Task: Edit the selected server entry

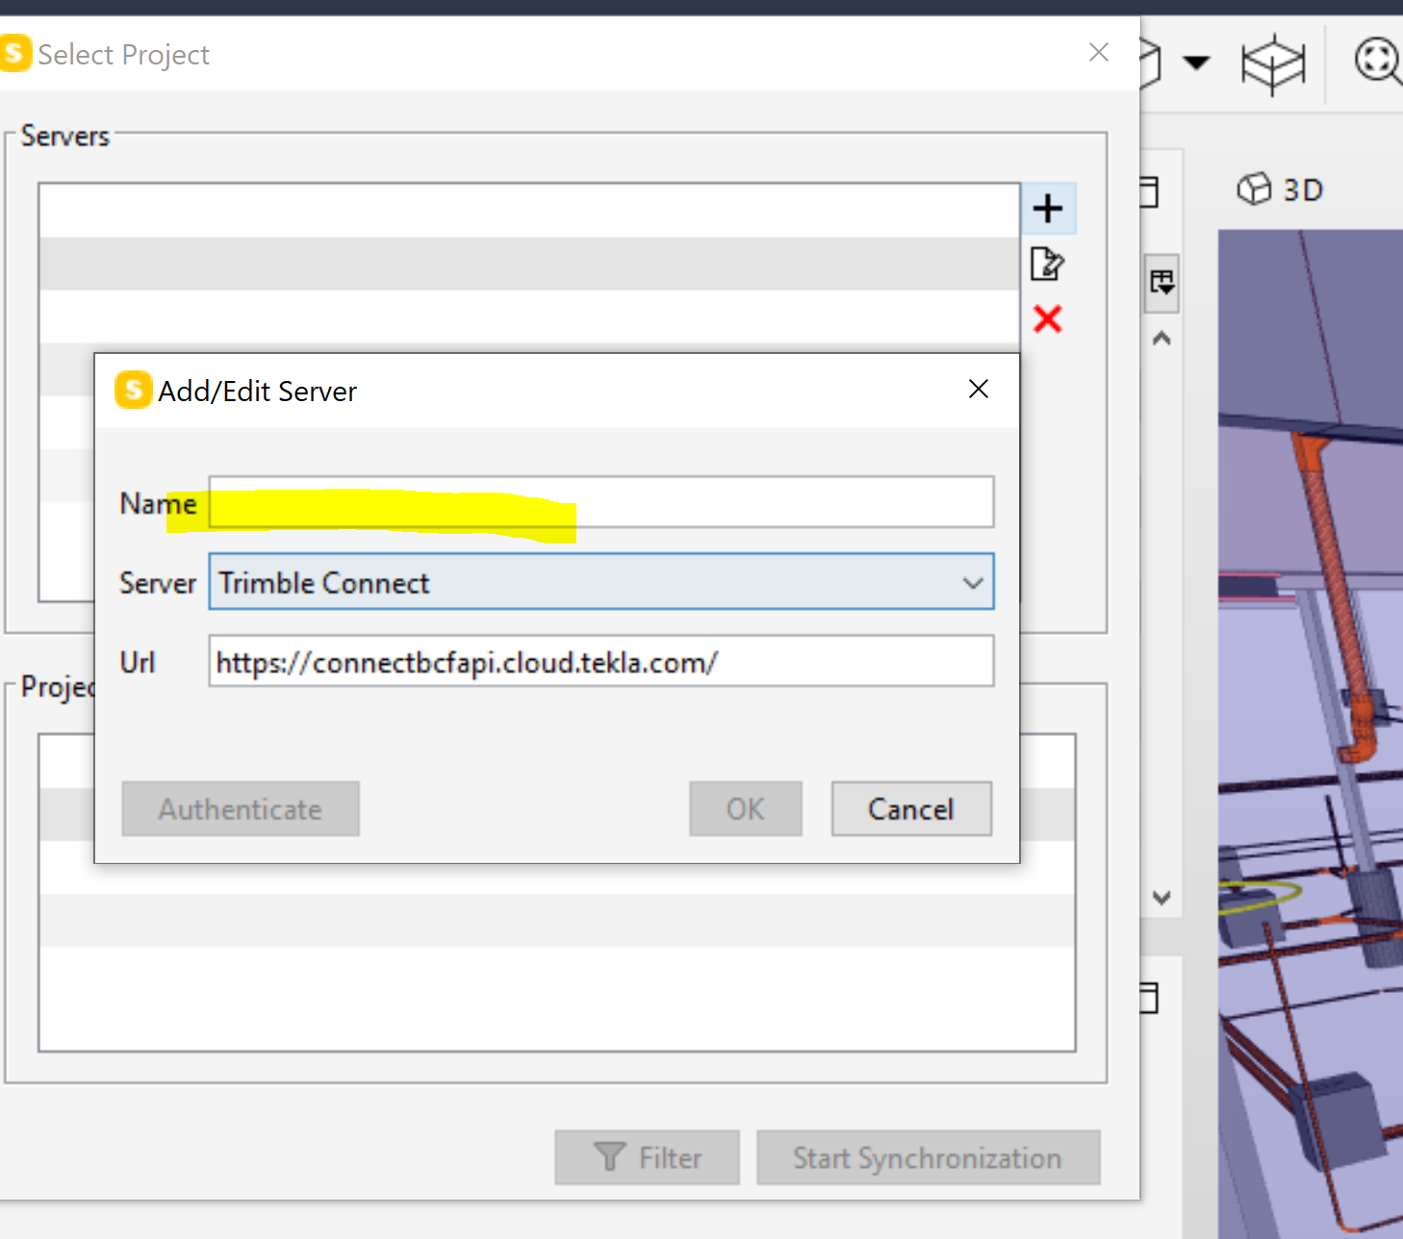Action: coord(1047,264)
